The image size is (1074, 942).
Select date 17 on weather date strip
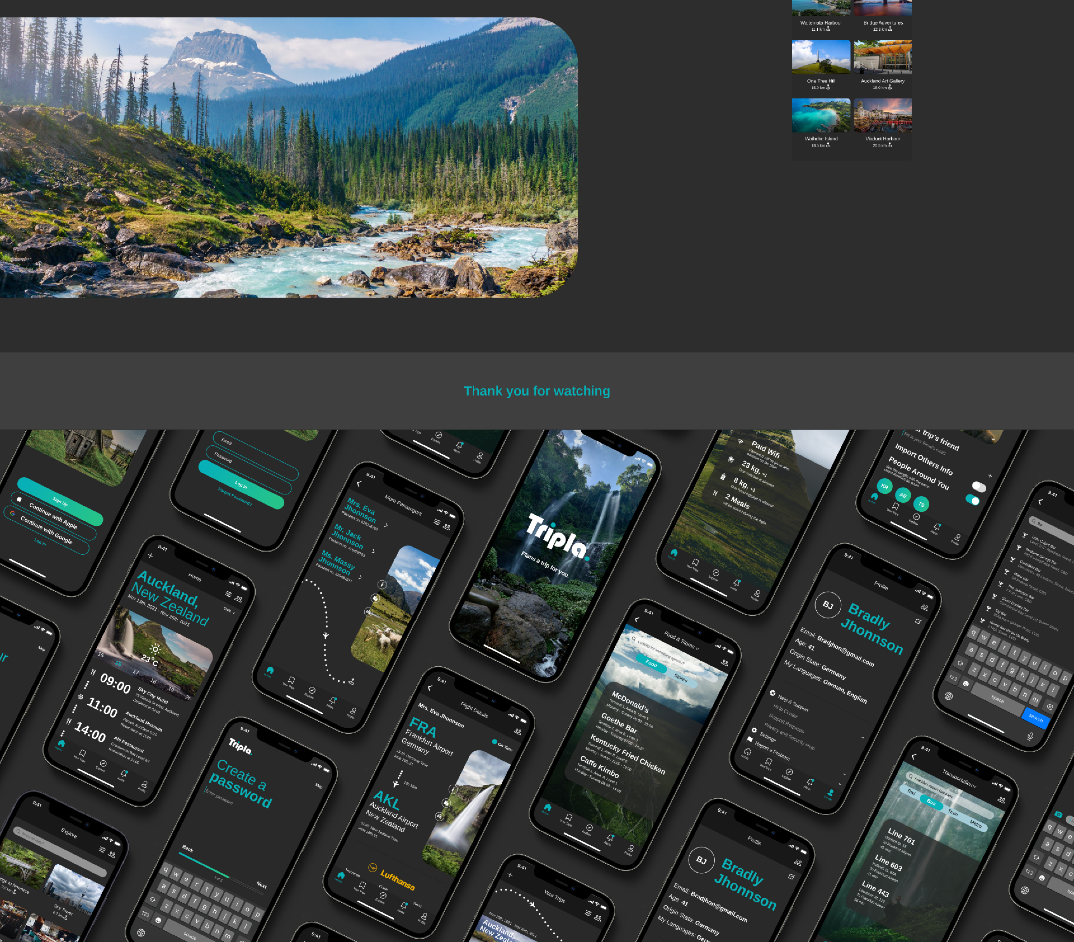click(x=136, y=672)
